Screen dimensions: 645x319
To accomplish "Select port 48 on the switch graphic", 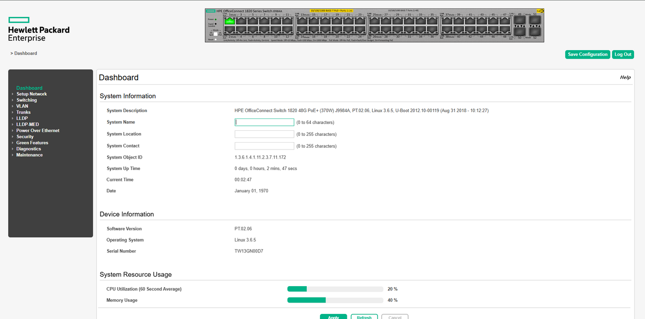I will point(505,30).
